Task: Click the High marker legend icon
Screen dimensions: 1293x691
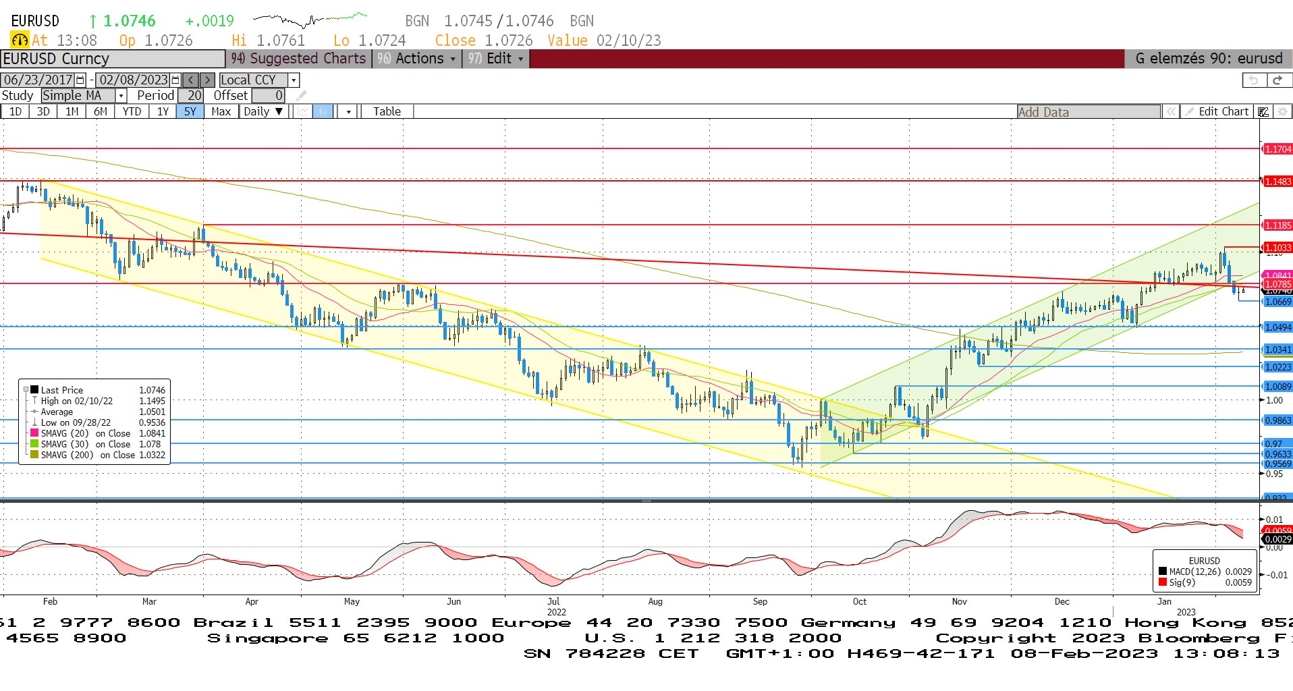Action: (34, 401)
